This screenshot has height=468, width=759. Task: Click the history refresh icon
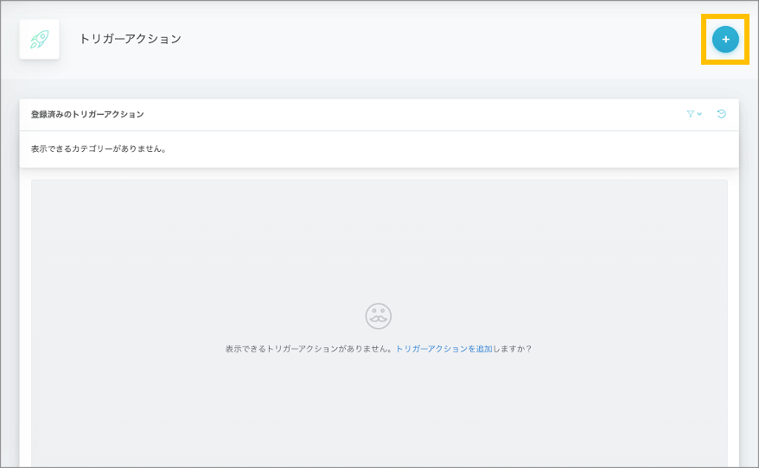point(721,114)
